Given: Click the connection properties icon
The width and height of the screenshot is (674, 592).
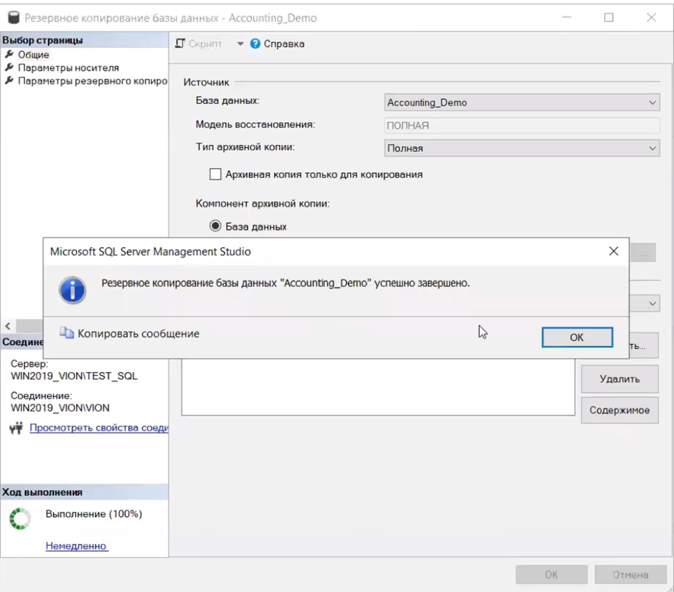Looking at the screenshot, I should point(16,429).
